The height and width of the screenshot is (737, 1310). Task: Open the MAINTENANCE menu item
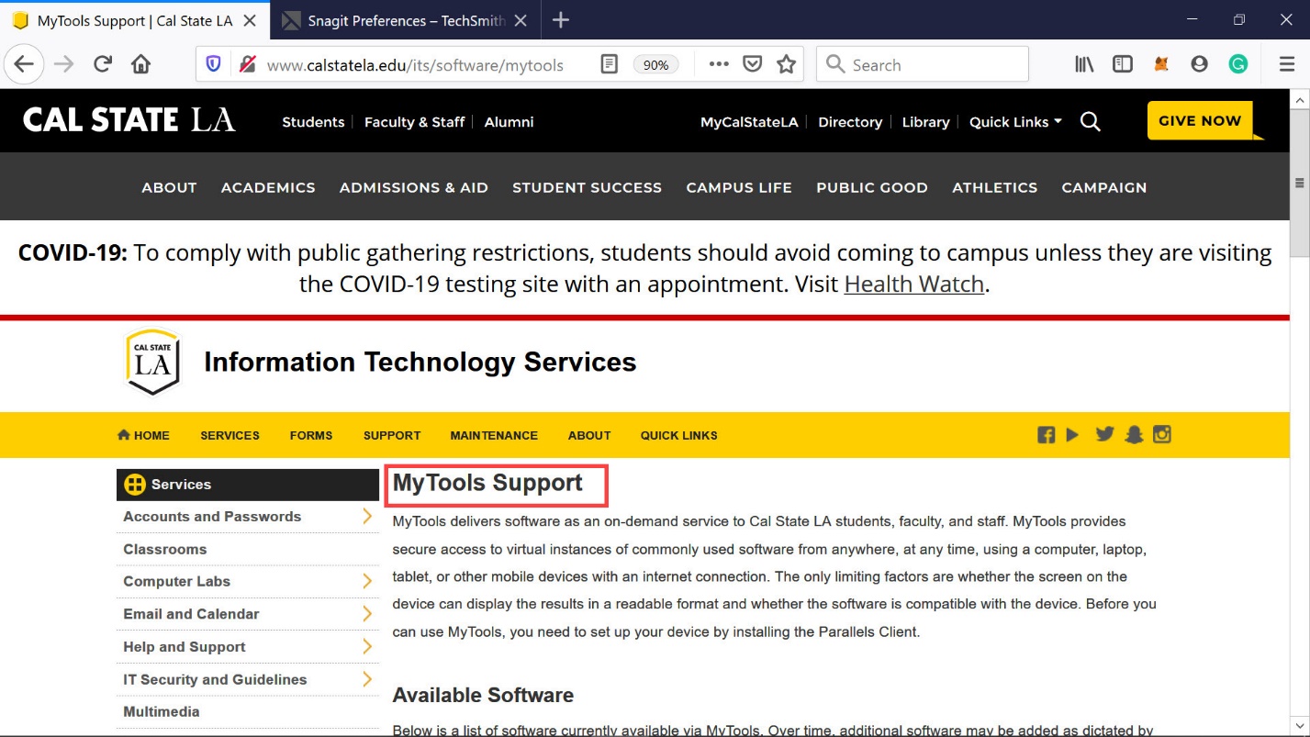pyautogui.click(x=494, y=435)
